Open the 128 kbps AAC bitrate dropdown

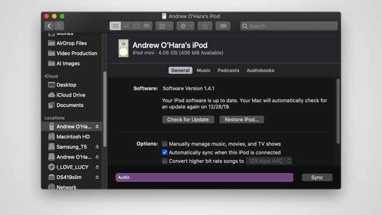[x=269, y=161]
